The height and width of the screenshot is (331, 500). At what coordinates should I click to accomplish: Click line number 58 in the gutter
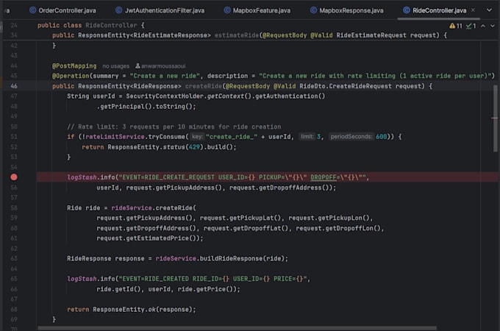(14, 208)
